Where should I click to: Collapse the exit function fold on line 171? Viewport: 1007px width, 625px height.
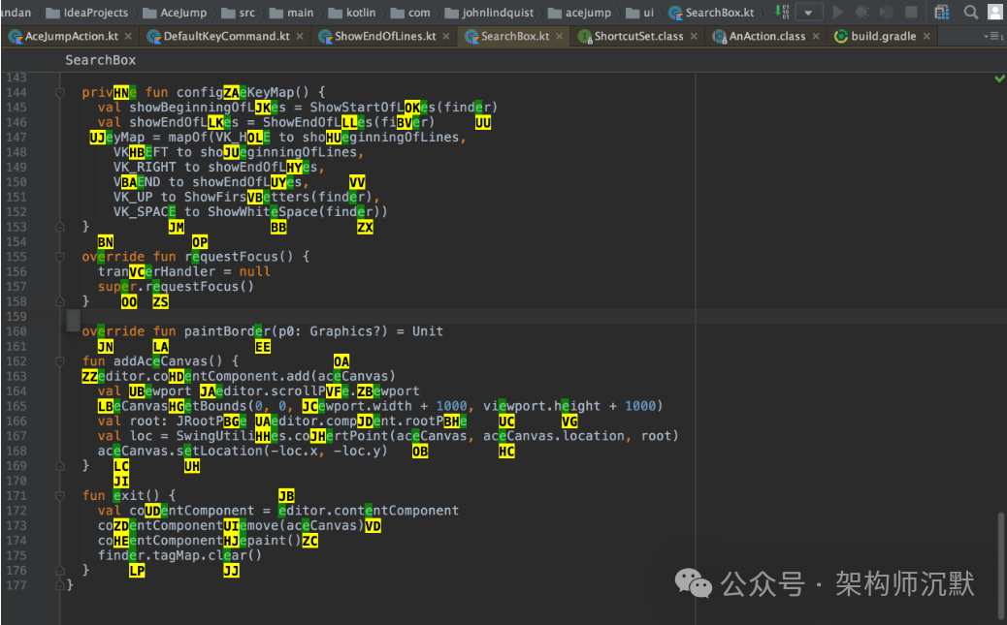[59, 495]
